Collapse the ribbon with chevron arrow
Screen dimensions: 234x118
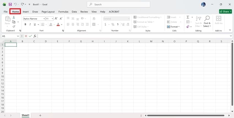point(230,30)
